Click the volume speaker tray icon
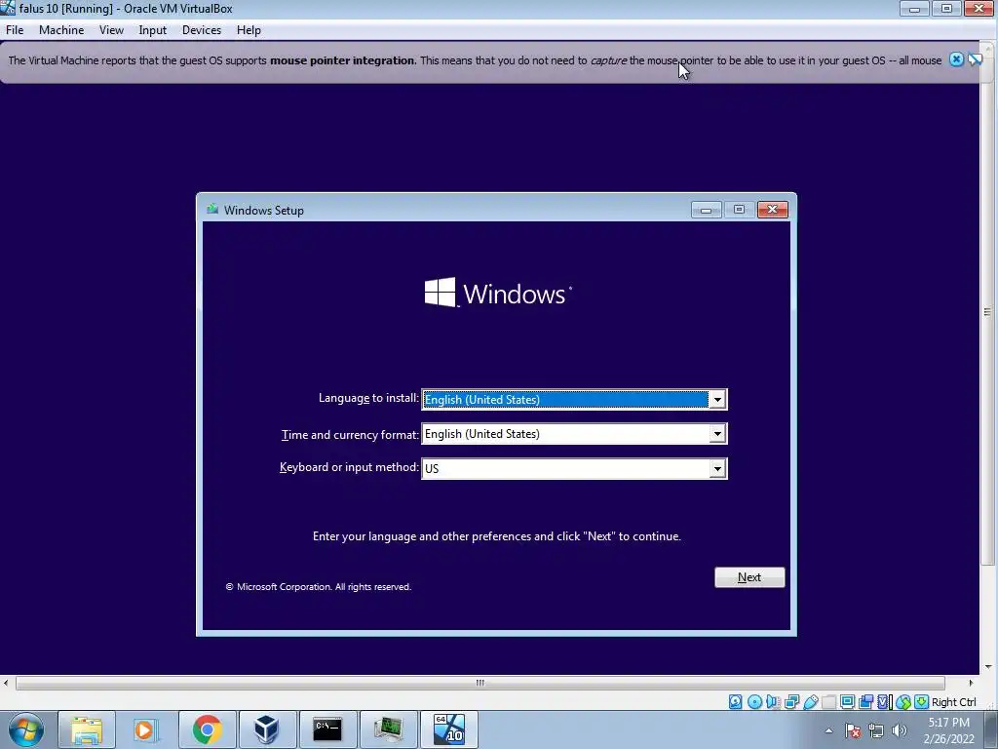 pyautogui.click(x=899, y=730)
